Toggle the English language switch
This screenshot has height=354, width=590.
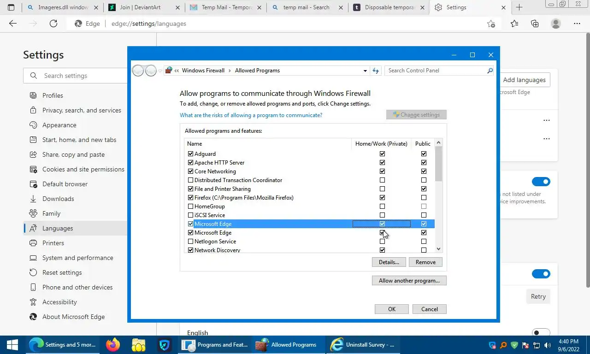tap(541, 332)
